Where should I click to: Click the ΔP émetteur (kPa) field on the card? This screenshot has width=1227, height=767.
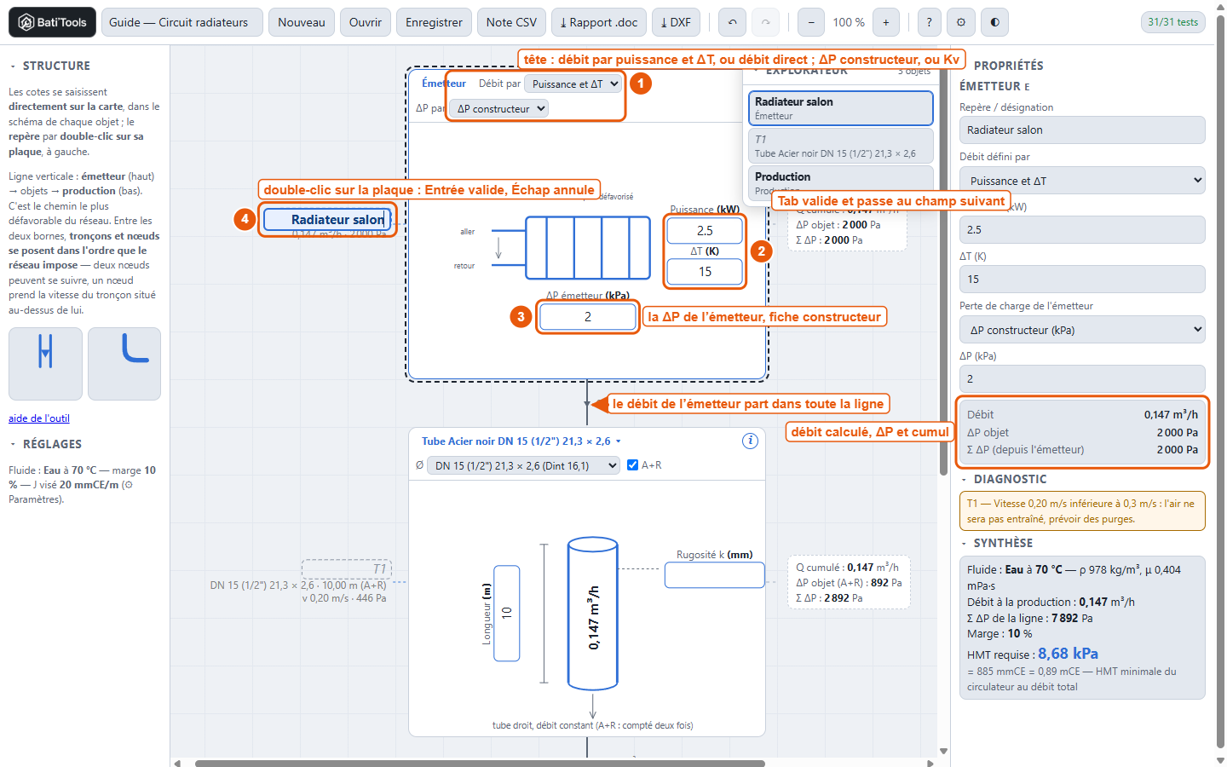click(x=588, y=317)
